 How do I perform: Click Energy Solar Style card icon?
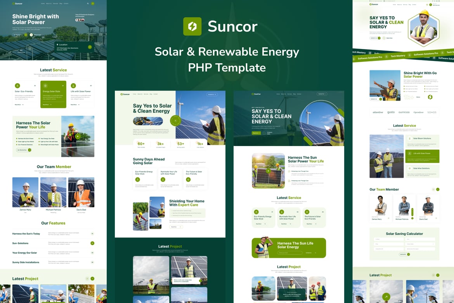pos(45,86)
